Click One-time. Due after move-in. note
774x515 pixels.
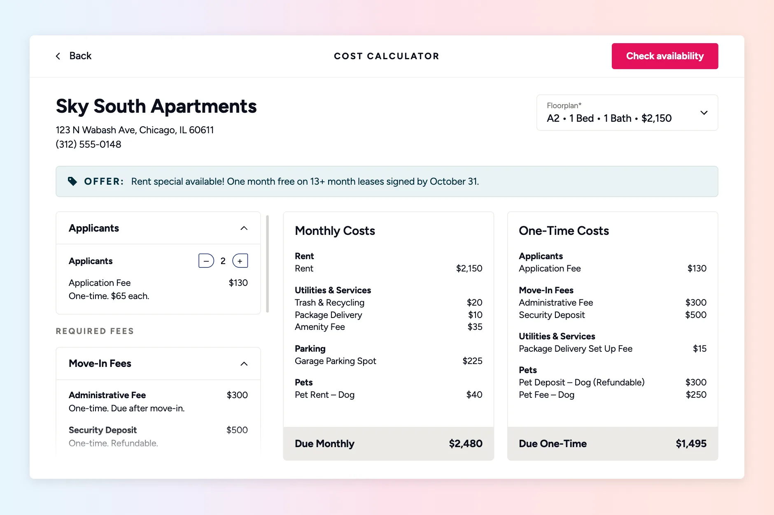[x=126, y=408]
